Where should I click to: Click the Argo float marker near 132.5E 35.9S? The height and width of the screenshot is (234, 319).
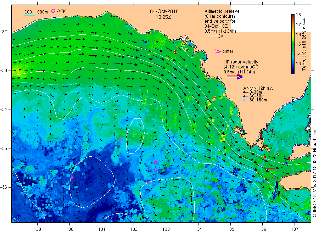[149, 183]
